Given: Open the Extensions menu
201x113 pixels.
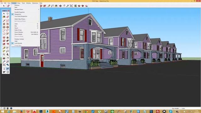Looking at the screenshot, I should [x=35, y=3].
